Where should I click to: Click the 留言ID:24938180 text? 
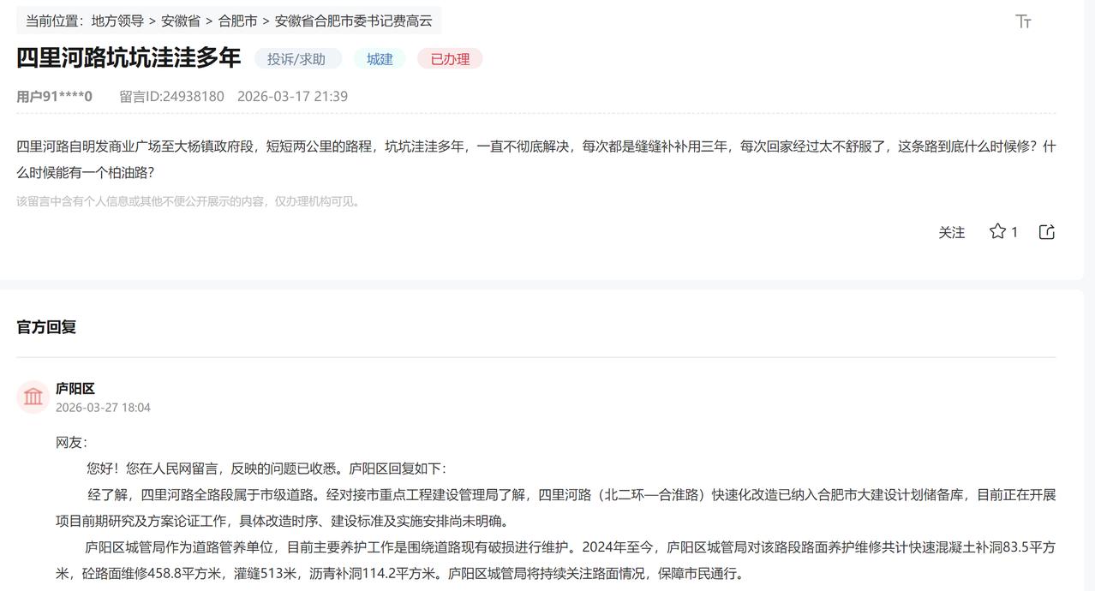(x=171, y=96)
